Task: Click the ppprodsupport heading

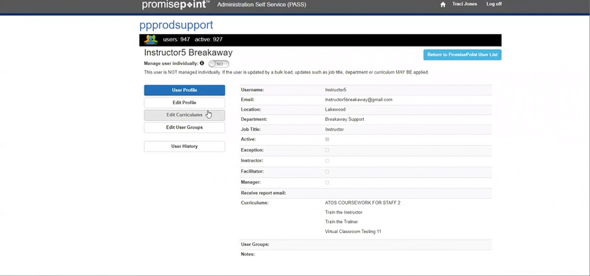Action: tap(176, 25)
